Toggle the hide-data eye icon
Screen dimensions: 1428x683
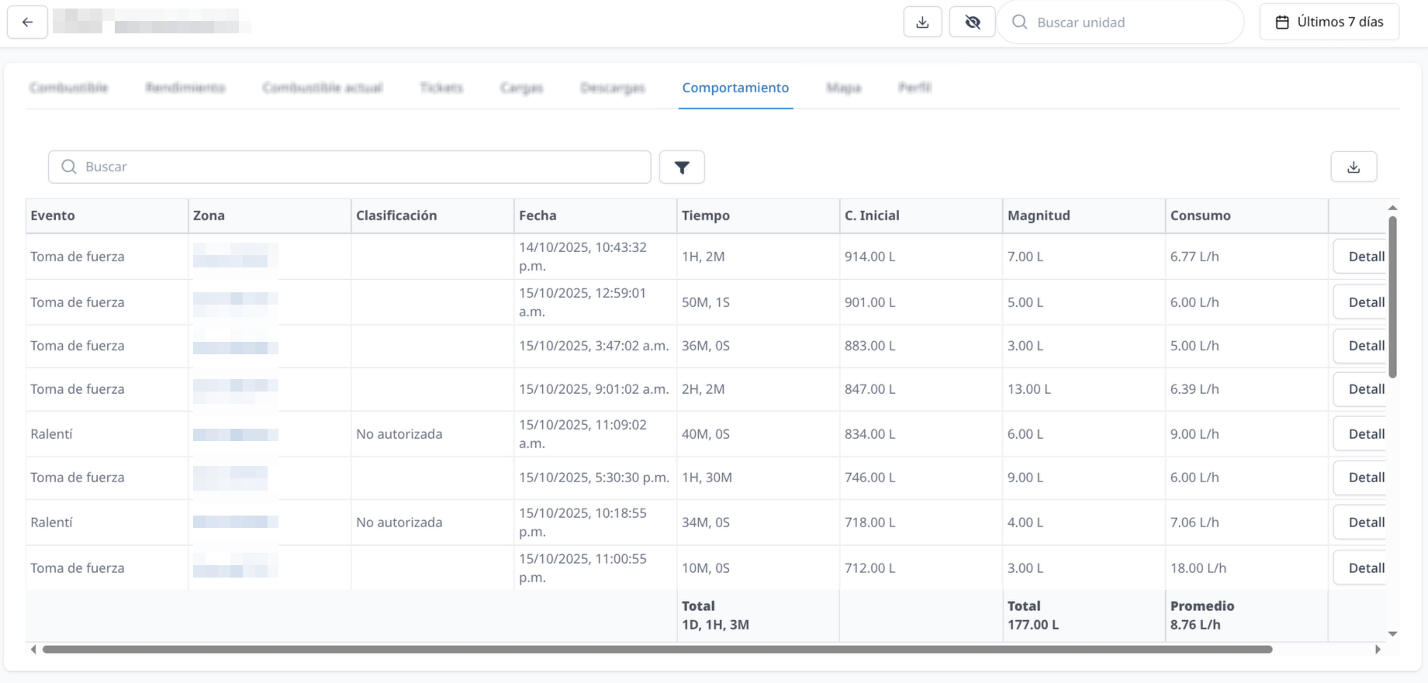[x=972, y=22]
